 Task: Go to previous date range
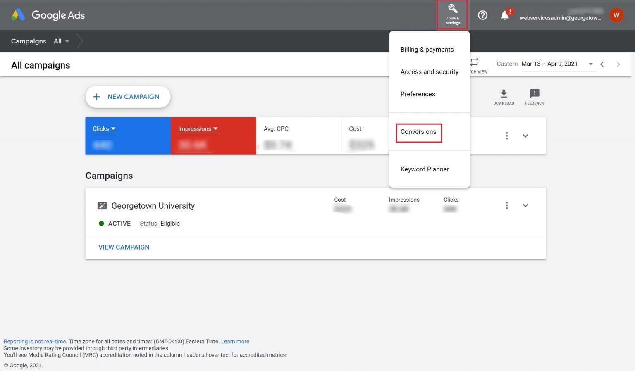(x=602, y=64)
